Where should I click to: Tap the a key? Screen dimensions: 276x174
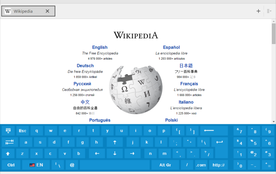pos(26,142)
